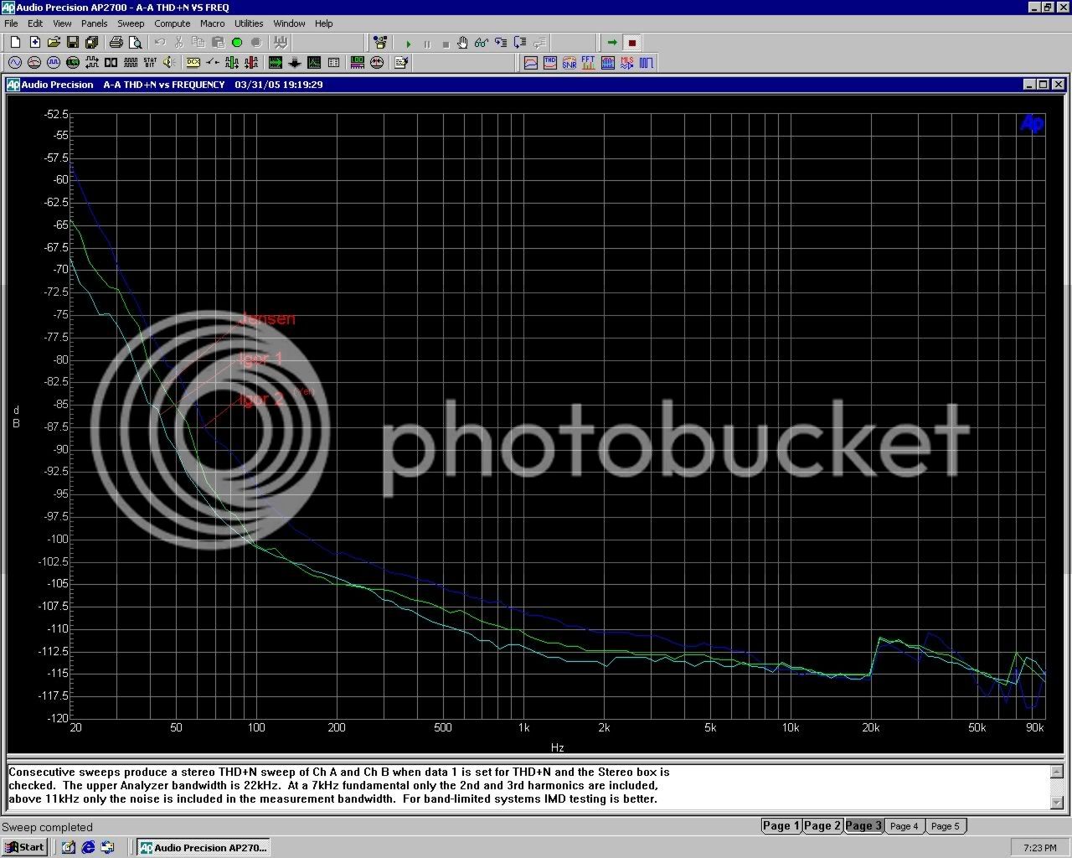Open the Switcher panel icon
Image resolution: width=1072 pixels, height=858 pixels.
[213, 62]
